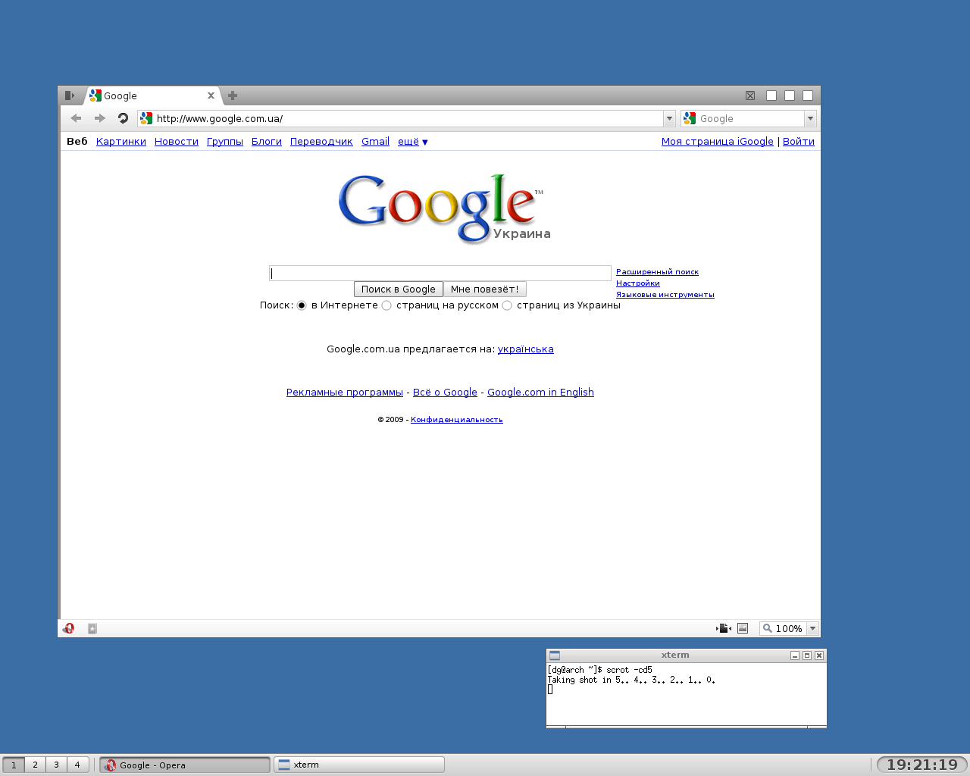Open the closed tabs trash icon

pos(750,95)
